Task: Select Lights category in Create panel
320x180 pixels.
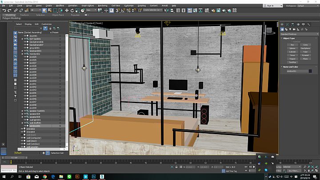Action: (290, 29)
